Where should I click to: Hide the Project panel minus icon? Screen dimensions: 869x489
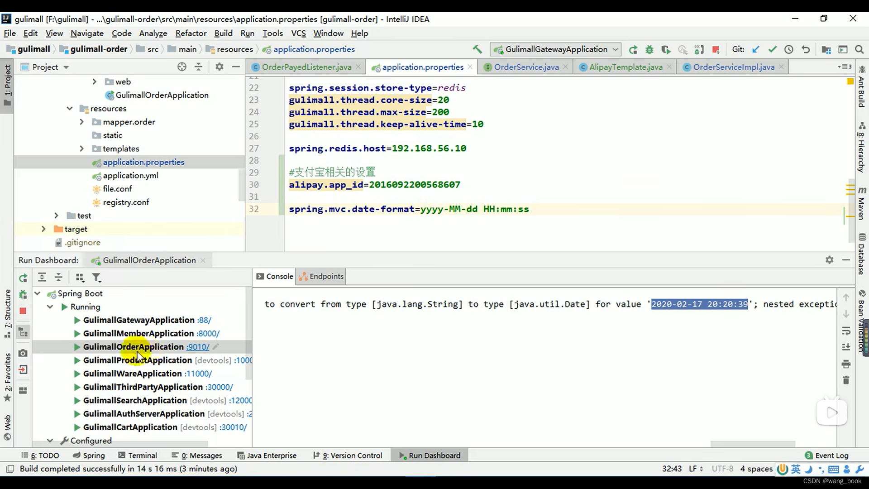tap(236, 67)
